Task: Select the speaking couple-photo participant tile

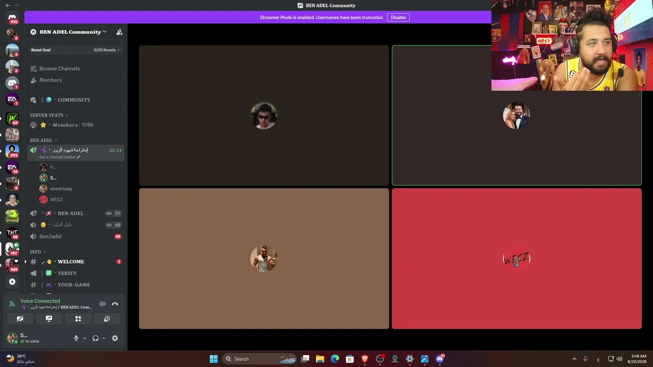Action: click(x=516, y=115)
